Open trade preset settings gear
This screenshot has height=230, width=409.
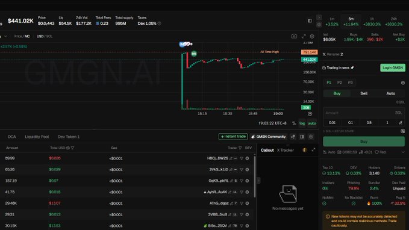tap(403, 82)
